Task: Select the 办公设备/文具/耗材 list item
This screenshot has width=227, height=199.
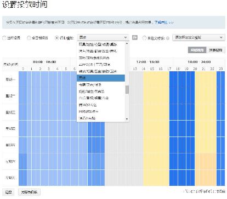Action: pyautogui.click(x=101, y=98)
